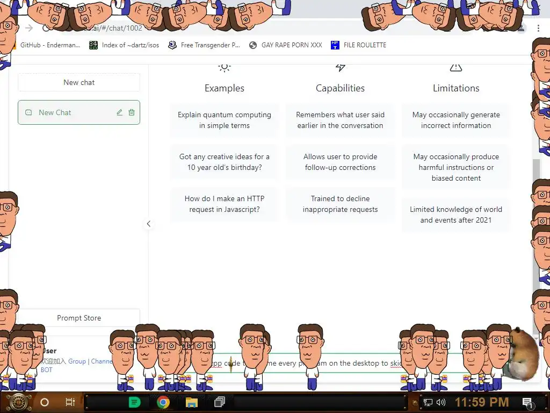Open File Explorer from the taskbar

pyautogui.click(x=192, y=402)
